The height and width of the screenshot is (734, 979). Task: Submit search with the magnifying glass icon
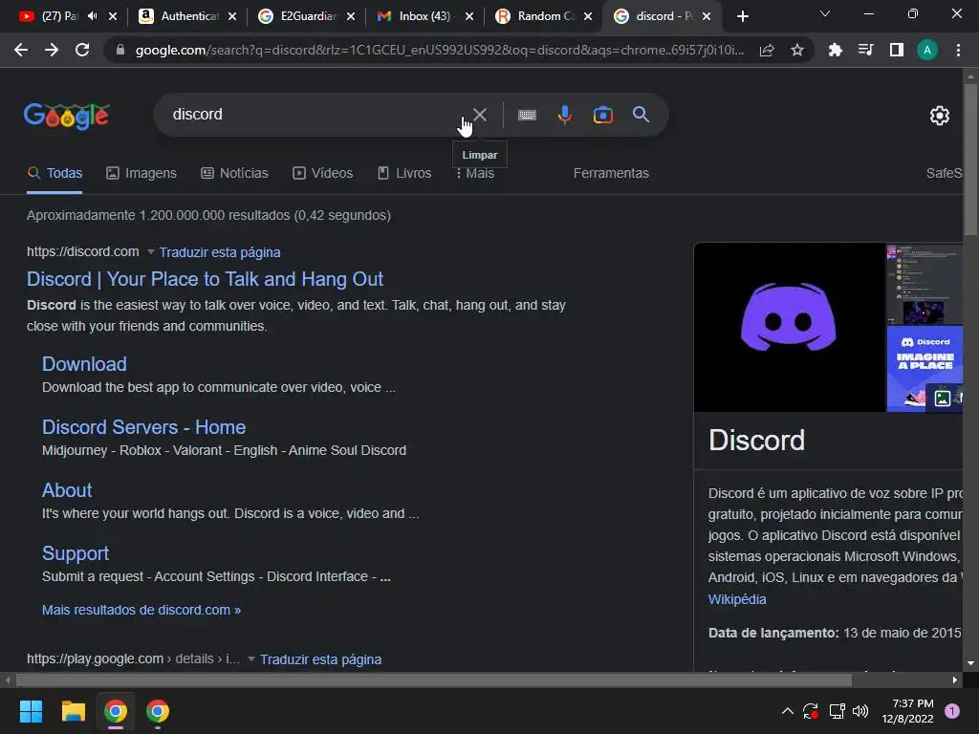point(641,115)
